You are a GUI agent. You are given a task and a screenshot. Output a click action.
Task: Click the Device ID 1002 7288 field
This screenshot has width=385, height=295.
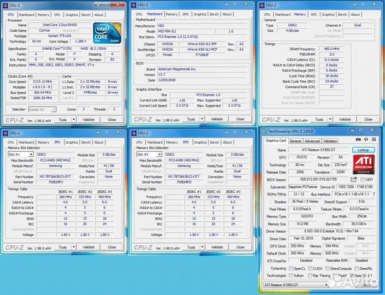click(355, 187)
